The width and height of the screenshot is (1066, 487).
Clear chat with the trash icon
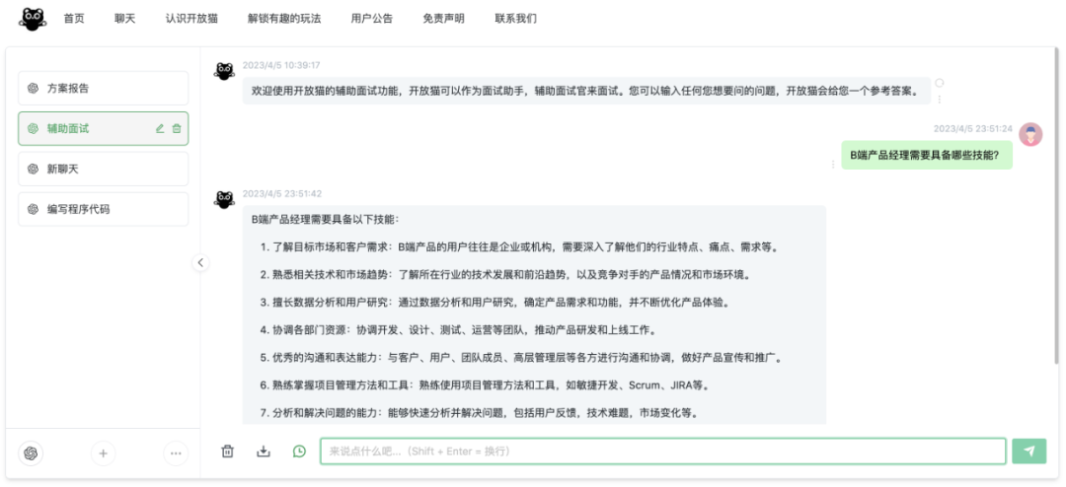point(228,451)
